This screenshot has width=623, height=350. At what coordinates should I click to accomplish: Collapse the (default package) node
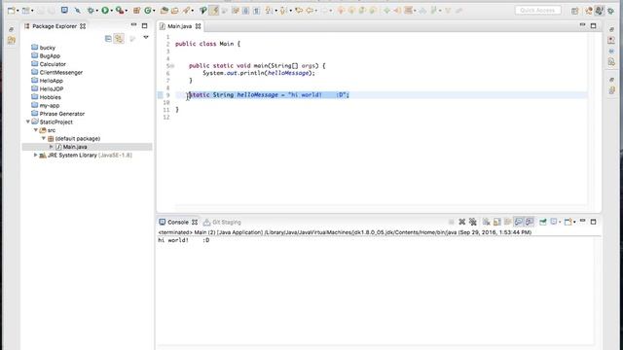(44, 138)
